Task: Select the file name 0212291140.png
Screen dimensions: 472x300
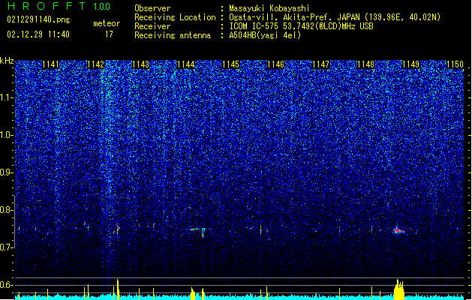Action: coord(38,20)
